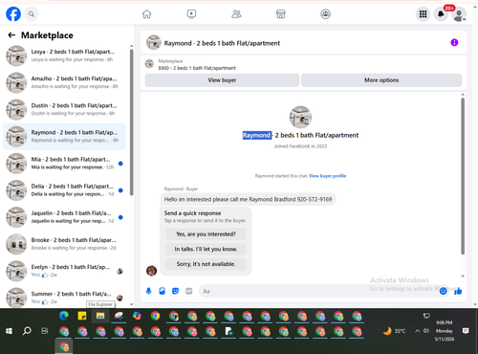Open Summer's conversation in chat list
The width and height of the screenshot is (478, 354).
point(64,298)
